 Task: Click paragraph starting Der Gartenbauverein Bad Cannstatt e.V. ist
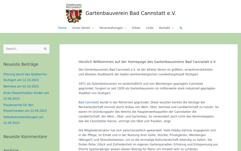pos(146,72)
